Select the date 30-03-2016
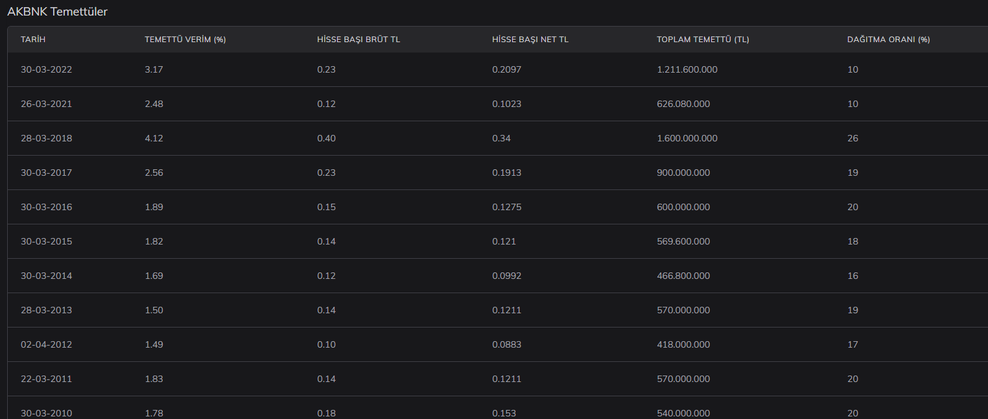 [x=46, y=207]
